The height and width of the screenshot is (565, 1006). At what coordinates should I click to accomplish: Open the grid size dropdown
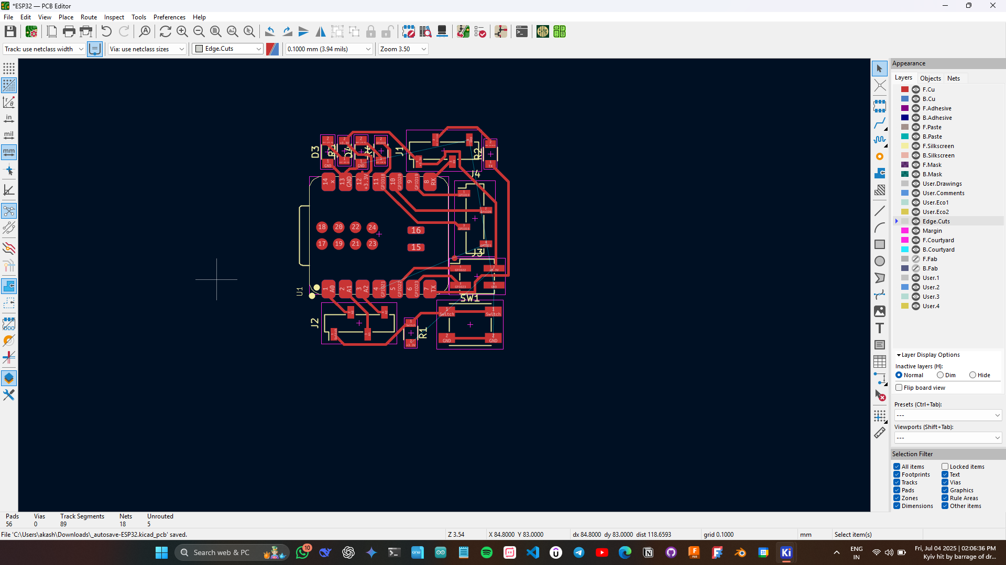pos(329,49)
